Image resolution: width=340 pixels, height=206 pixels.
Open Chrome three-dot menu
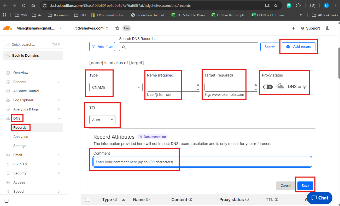tap(336, 5)
